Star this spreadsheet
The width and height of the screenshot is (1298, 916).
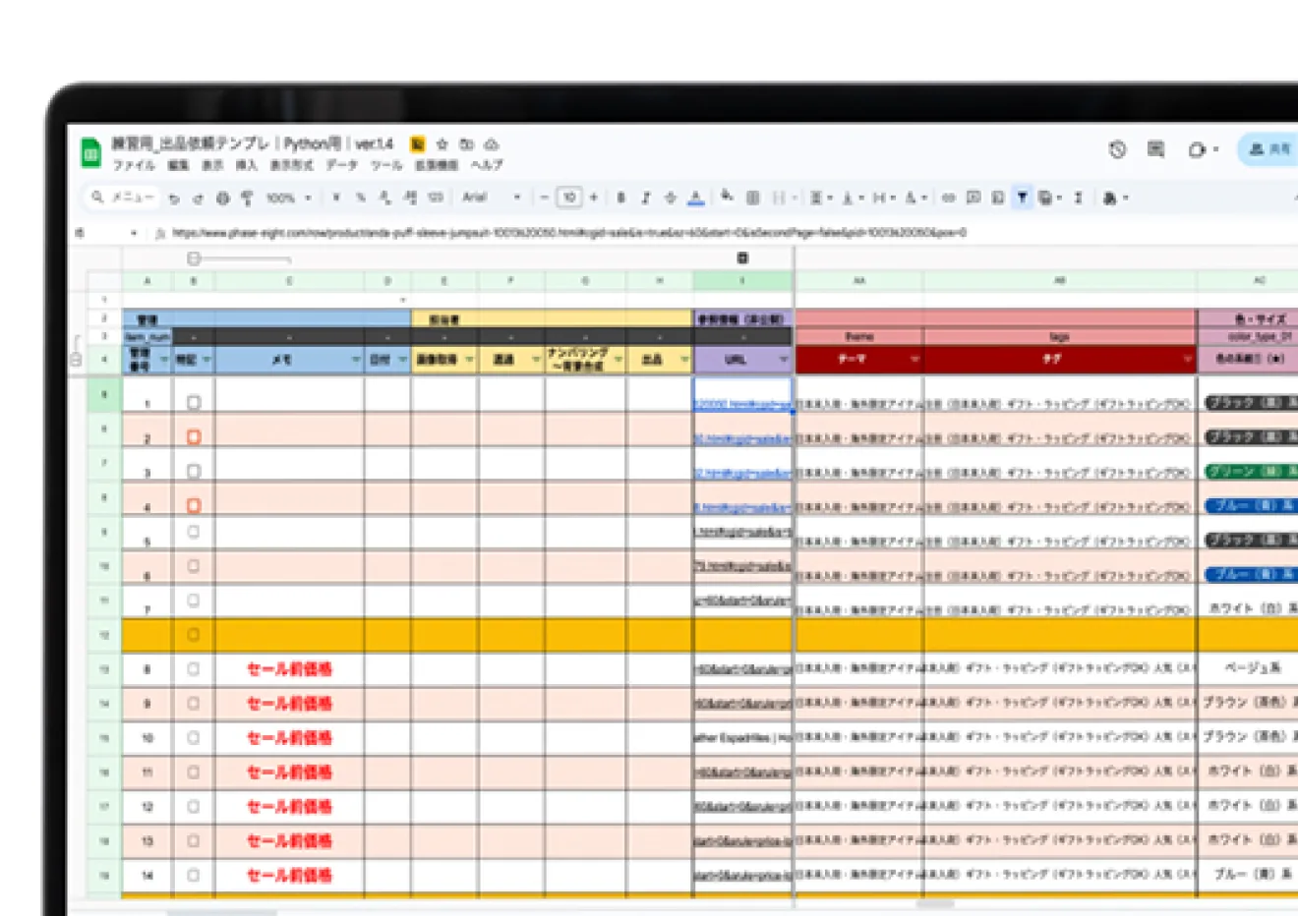(442, 144)
